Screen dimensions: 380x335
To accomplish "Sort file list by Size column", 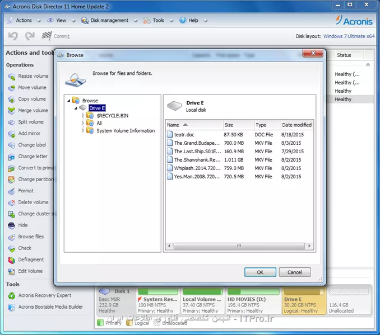I will click(x=238, y=125).
